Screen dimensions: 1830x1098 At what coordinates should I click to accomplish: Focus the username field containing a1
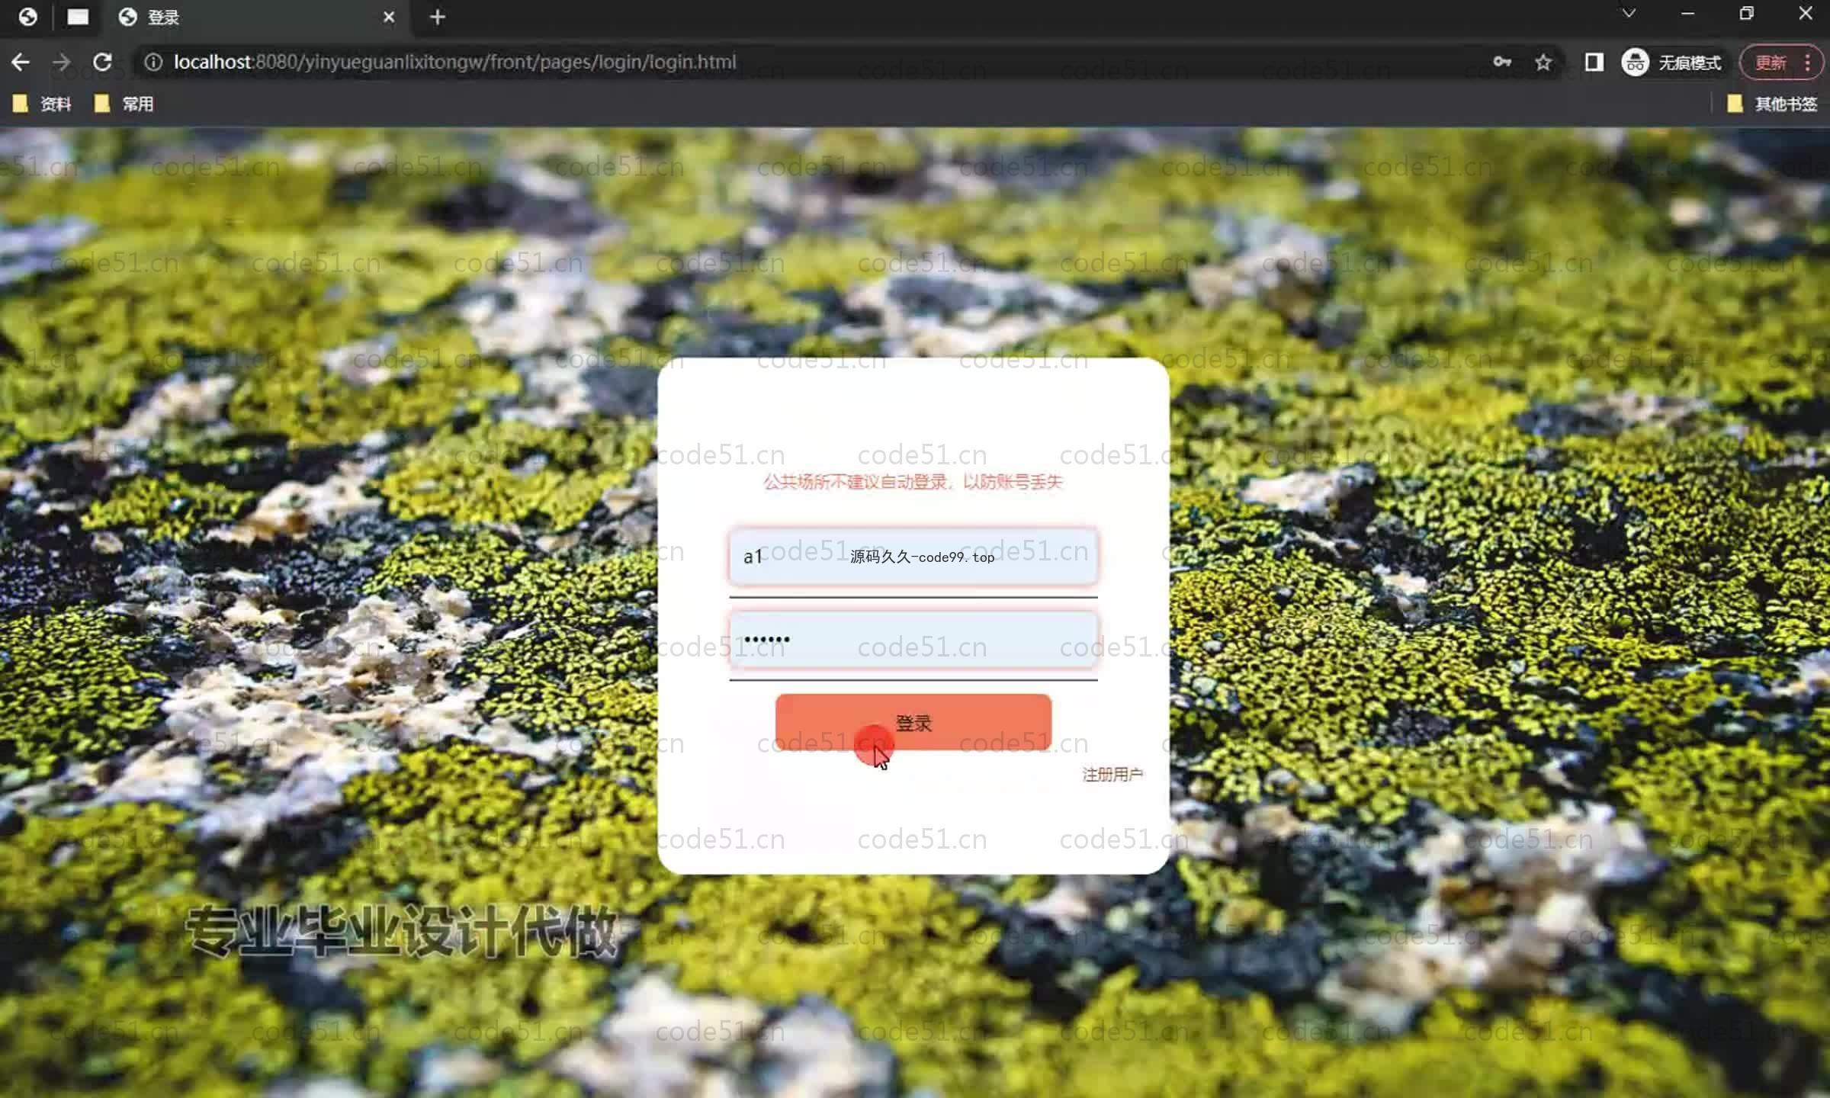[913, 557]
